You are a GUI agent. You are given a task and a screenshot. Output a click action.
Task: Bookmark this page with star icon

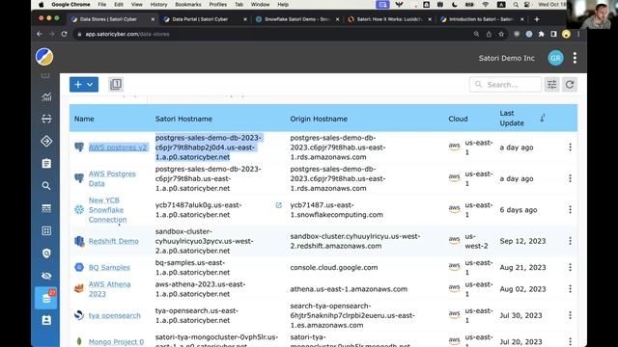(501, 35)
